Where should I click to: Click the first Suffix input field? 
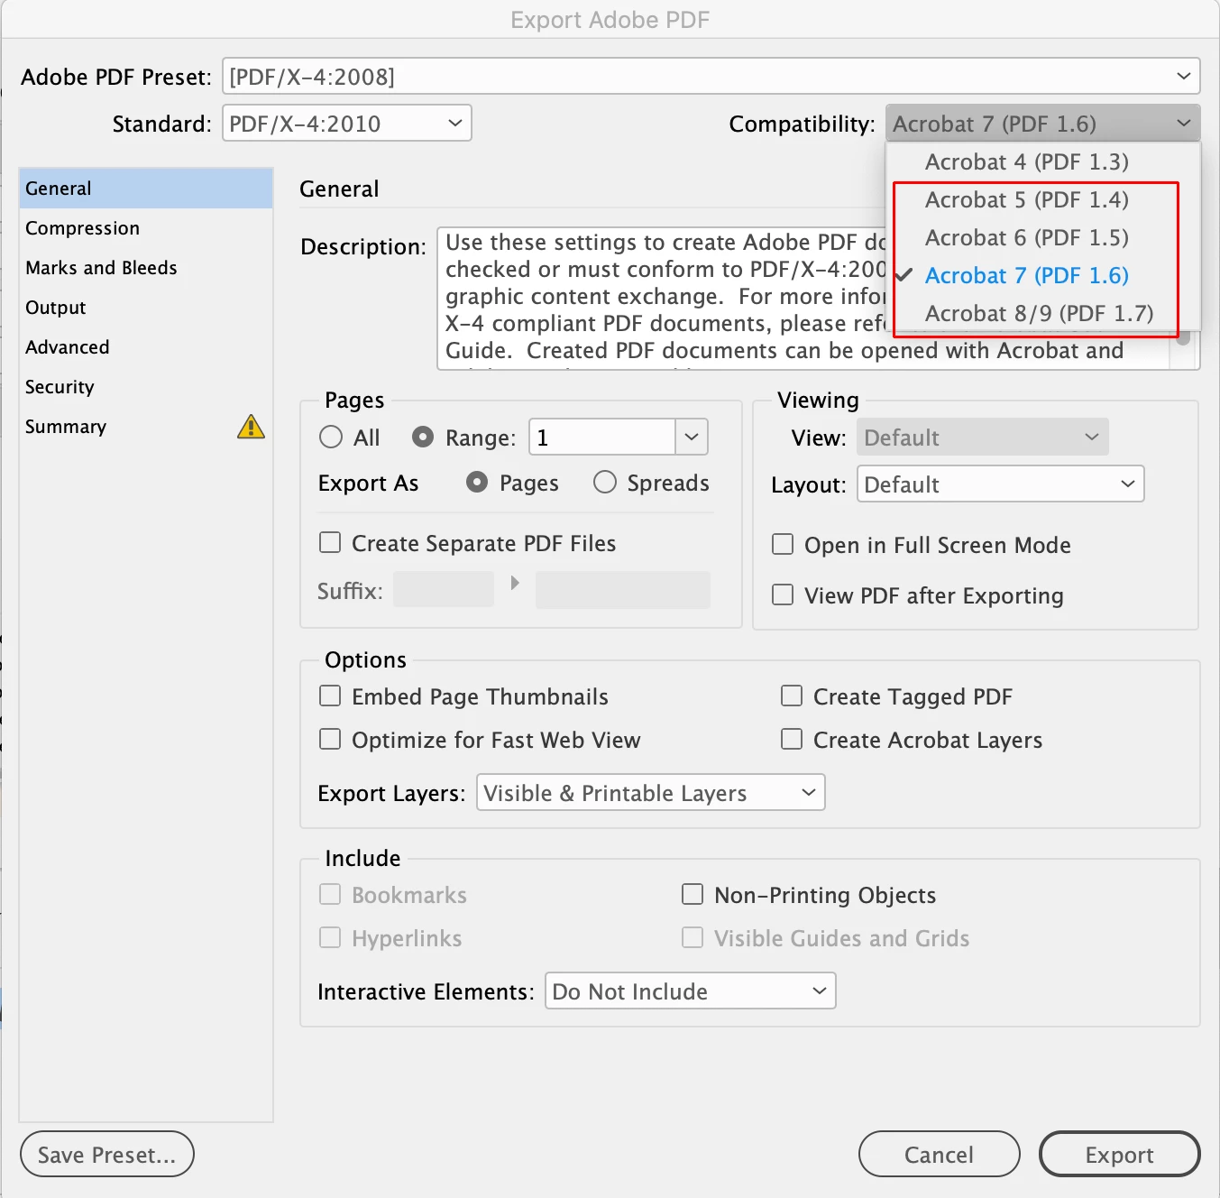444,590
